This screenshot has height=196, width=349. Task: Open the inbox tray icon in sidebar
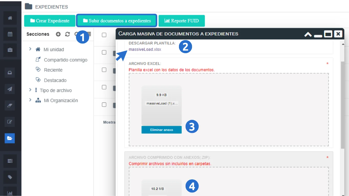click(x=10, y=73)
